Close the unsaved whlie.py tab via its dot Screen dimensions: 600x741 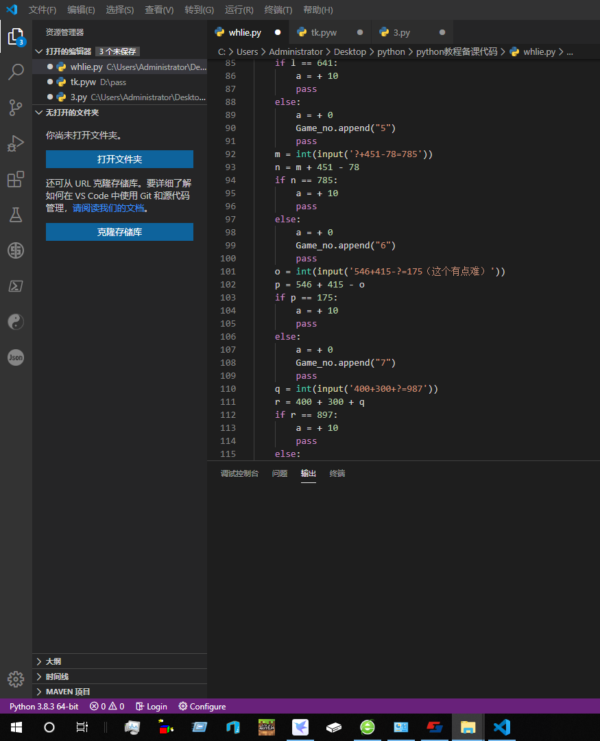pos(278,32)
